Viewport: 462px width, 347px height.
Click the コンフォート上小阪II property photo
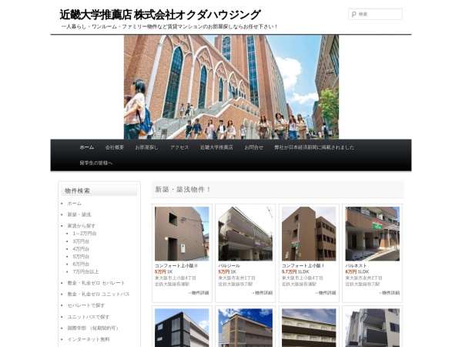pyautogui.click(x=182, y=234)
